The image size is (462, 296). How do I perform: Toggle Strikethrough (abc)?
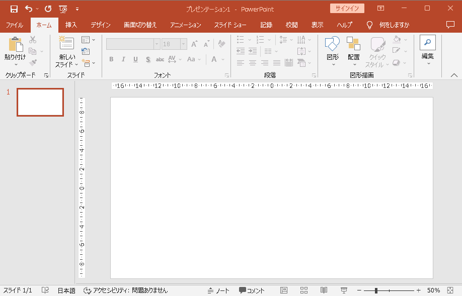pos(160,59)
